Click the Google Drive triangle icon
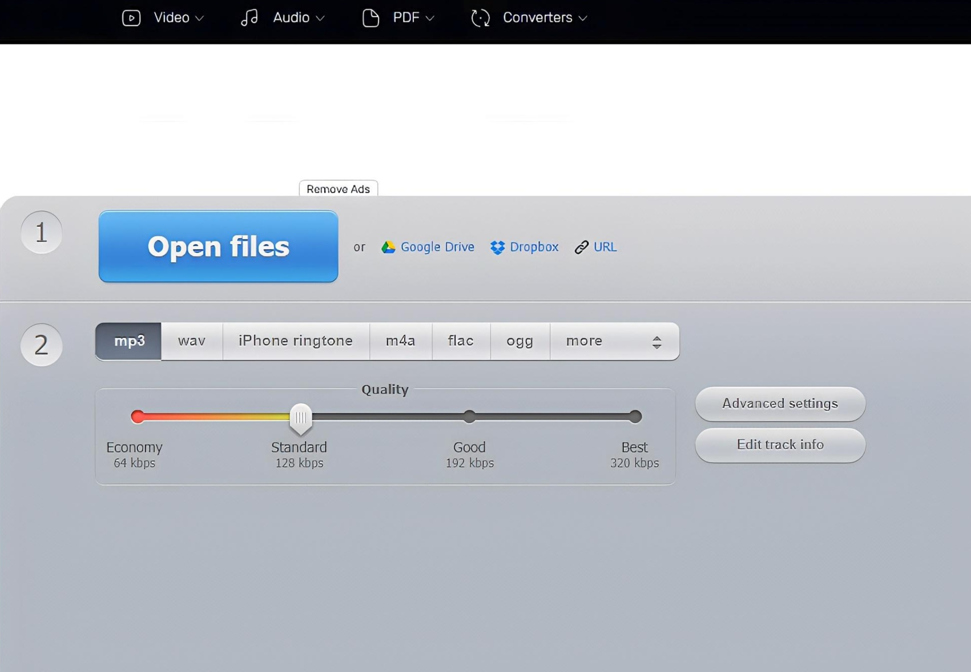This screenshot has height=672, width=971. coord(388,247)
